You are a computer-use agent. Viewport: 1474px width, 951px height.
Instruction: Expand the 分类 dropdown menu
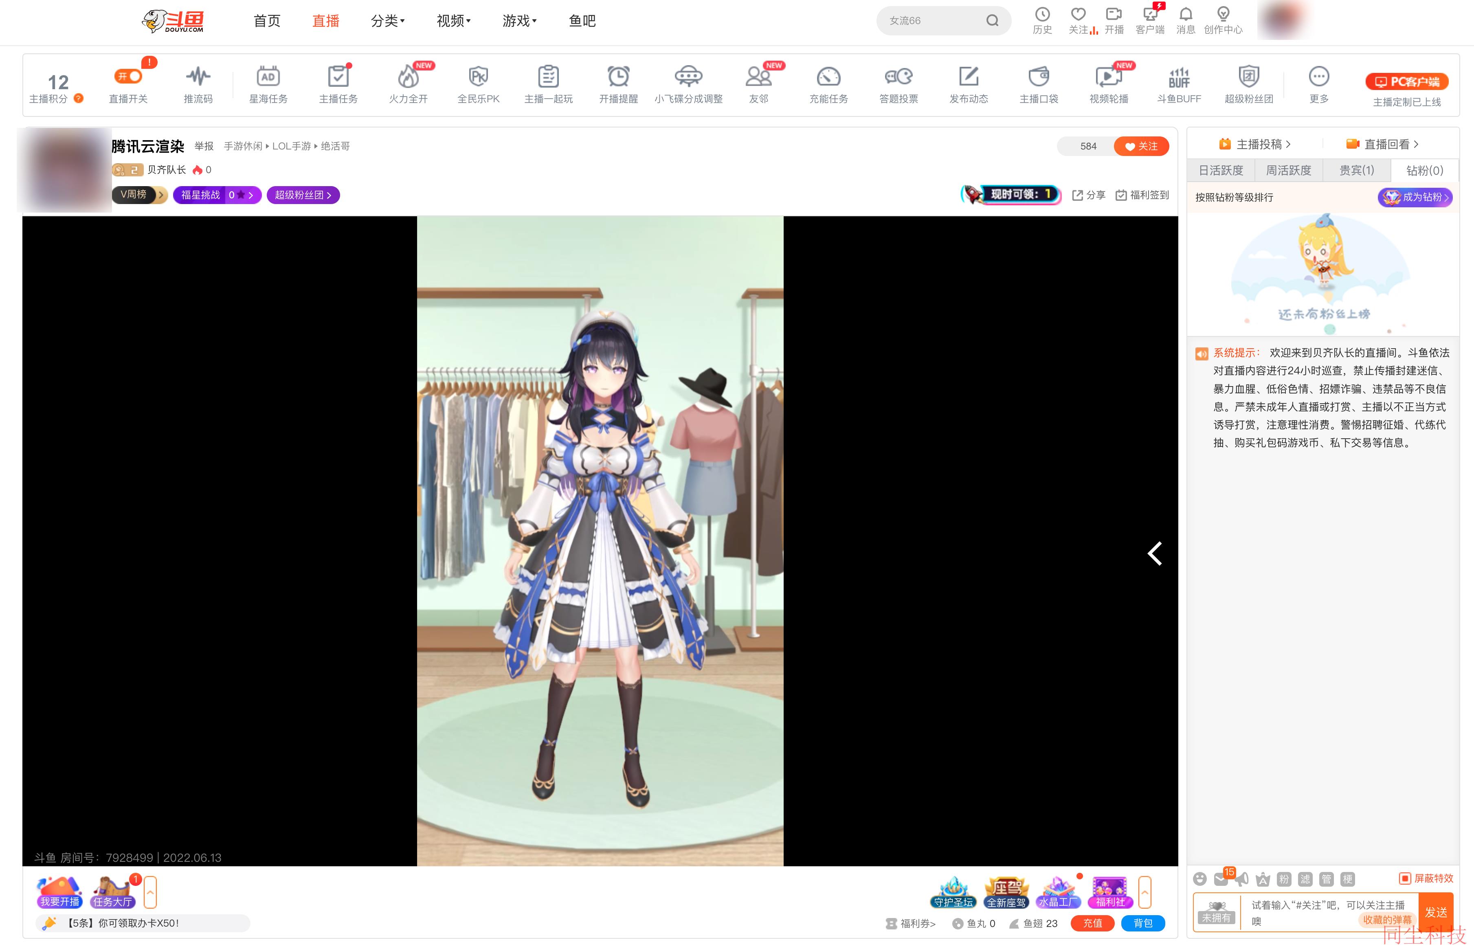387,21
